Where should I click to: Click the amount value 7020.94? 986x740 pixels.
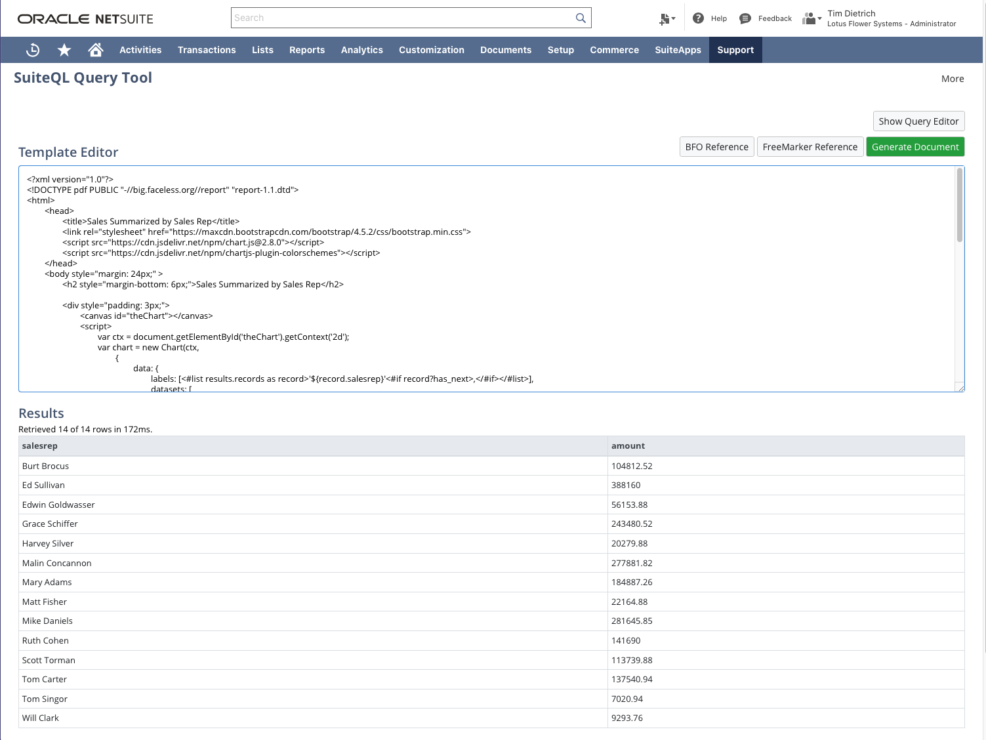click(627, 699)
